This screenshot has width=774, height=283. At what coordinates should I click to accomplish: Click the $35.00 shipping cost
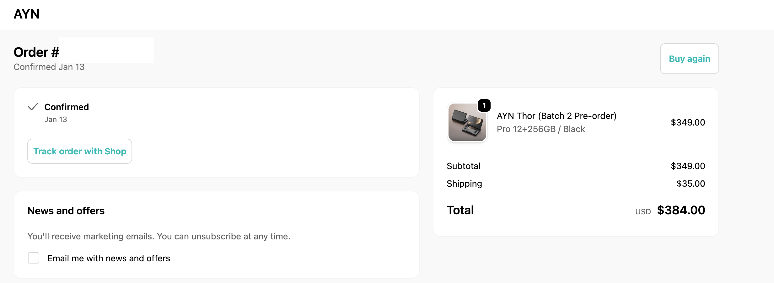tap(691, 184)
